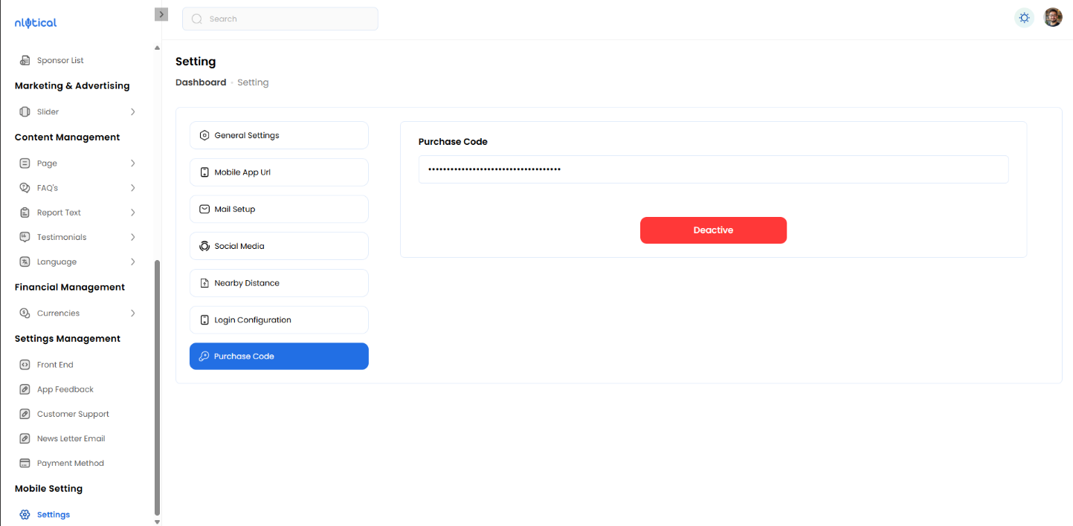Go to Customer Support page

click(73, 414)
